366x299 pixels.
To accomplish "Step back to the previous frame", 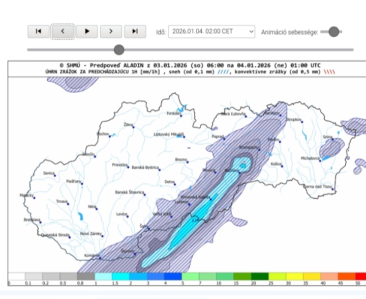I will click(63, 31).
